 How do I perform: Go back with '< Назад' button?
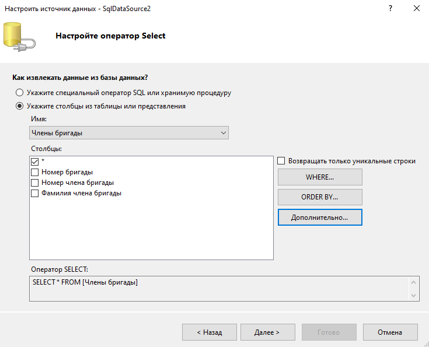pos(210,332)
